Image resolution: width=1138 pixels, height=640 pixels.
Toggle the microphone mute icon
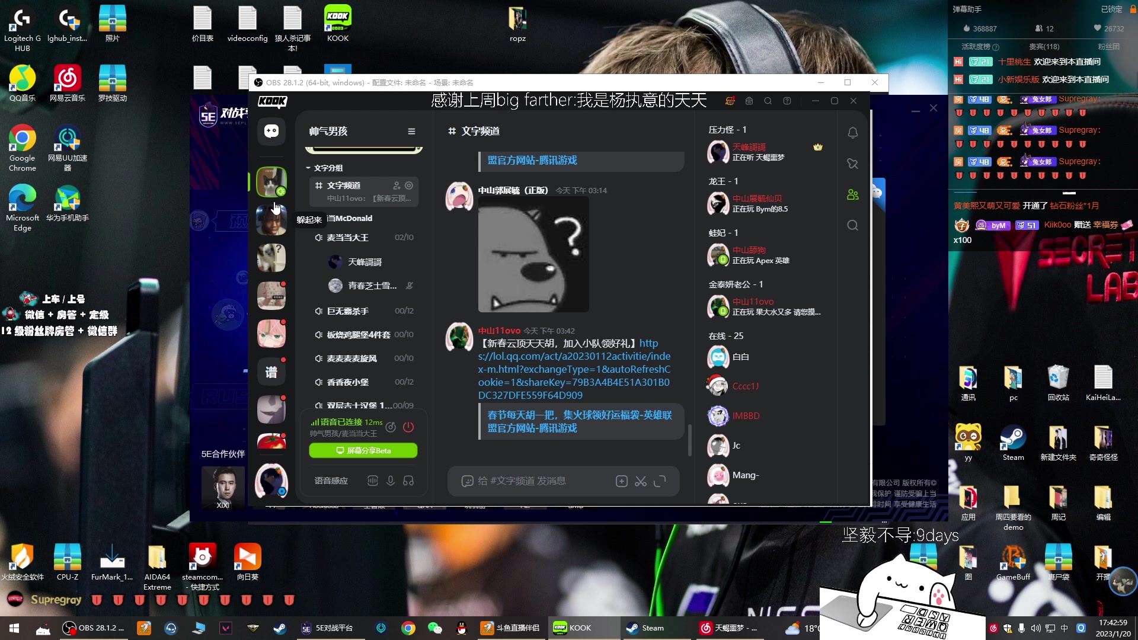pos(391,481)
